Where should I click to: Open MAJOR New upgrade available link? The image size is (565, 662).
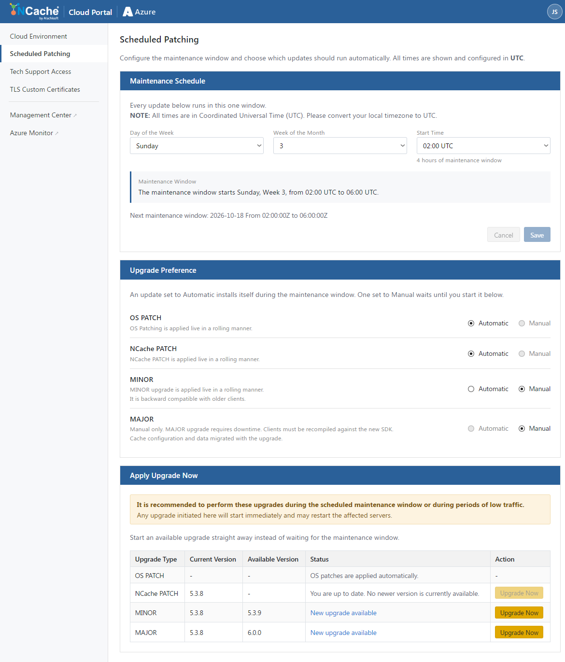point(343,633)
